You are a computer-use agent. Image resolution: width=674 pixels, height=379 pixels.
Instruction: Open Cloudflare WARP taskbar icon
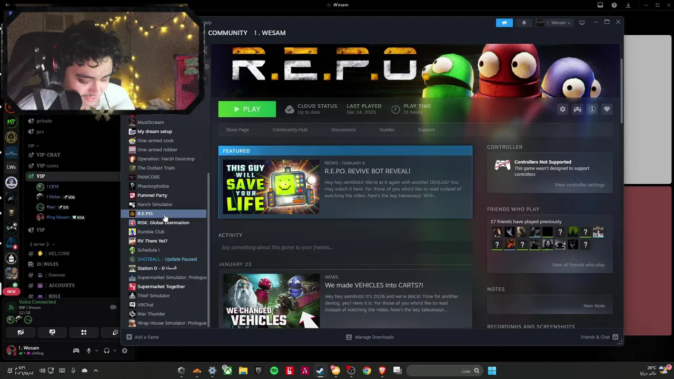pos(197,371)
